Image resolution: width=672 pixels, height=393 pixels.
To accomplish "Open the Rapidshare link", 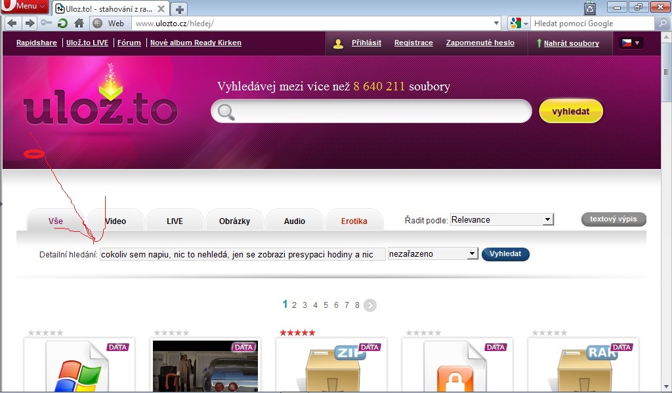I will (37, 43).
